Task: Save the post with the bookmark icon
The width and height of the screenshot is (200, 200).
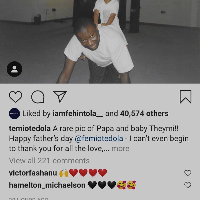Action: 186,97
